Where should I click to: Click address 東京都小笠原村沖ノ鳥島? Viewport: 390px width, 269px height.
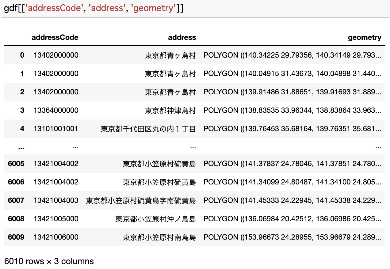click(x=156, y=219)
